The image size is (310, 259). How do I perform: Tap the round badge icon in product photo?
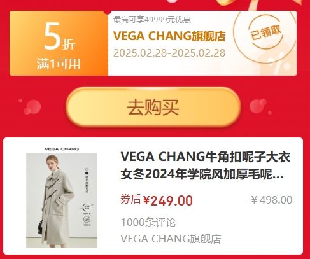pyautogui.click(x=87, y=220)
